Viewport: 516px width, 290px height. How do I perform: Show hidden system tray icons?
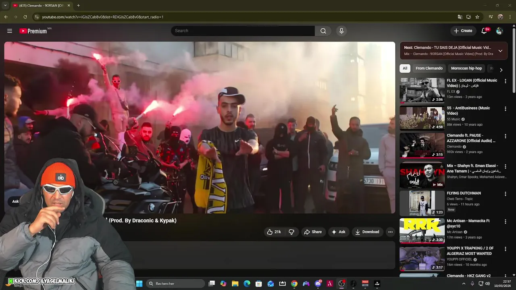(x=464, y=284)
